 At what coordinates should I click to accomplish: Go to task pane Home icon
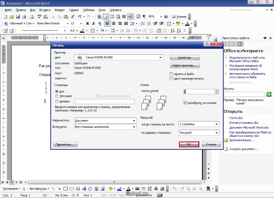(240, 44)
